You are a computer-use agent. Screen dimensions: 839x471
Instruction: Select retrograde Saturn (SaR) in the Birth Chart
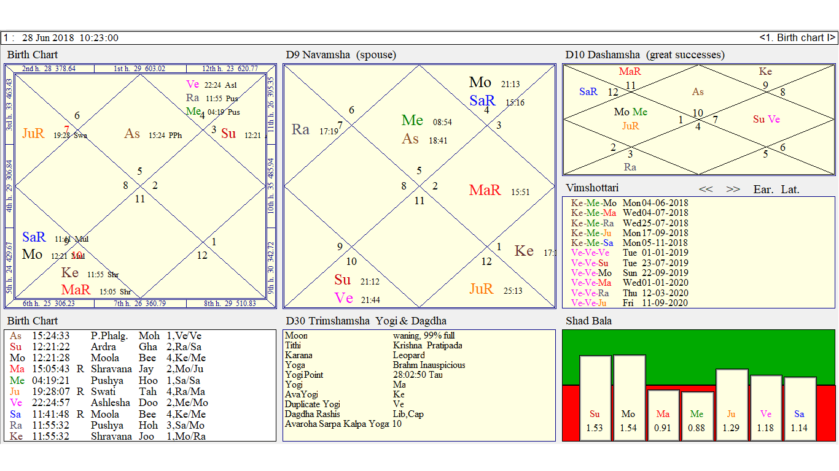[34, 237]
